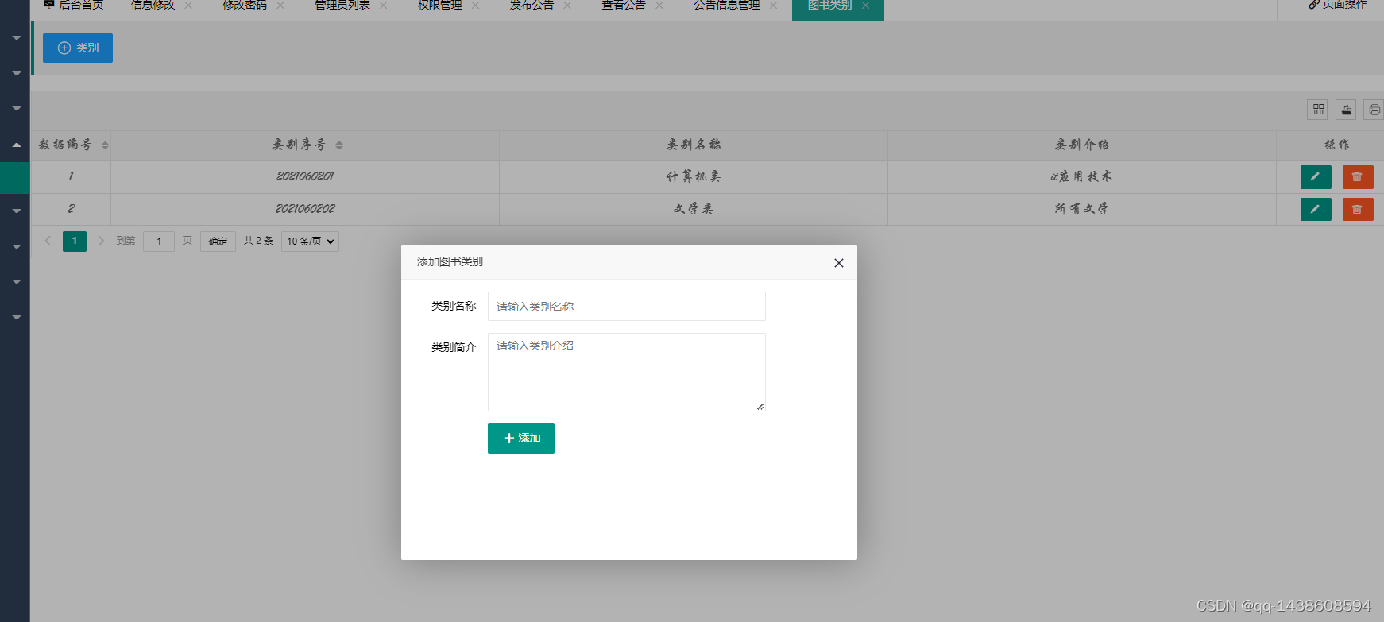Image resolution: width=1384 pixels, height=622 pixels.
Task: Go to previous page arrow
Action: (48, 241)
